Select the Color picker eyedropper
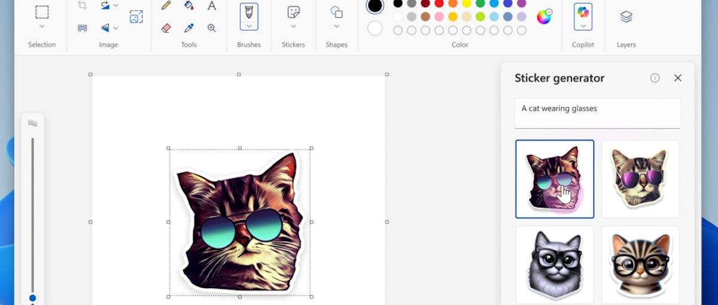 189,28
